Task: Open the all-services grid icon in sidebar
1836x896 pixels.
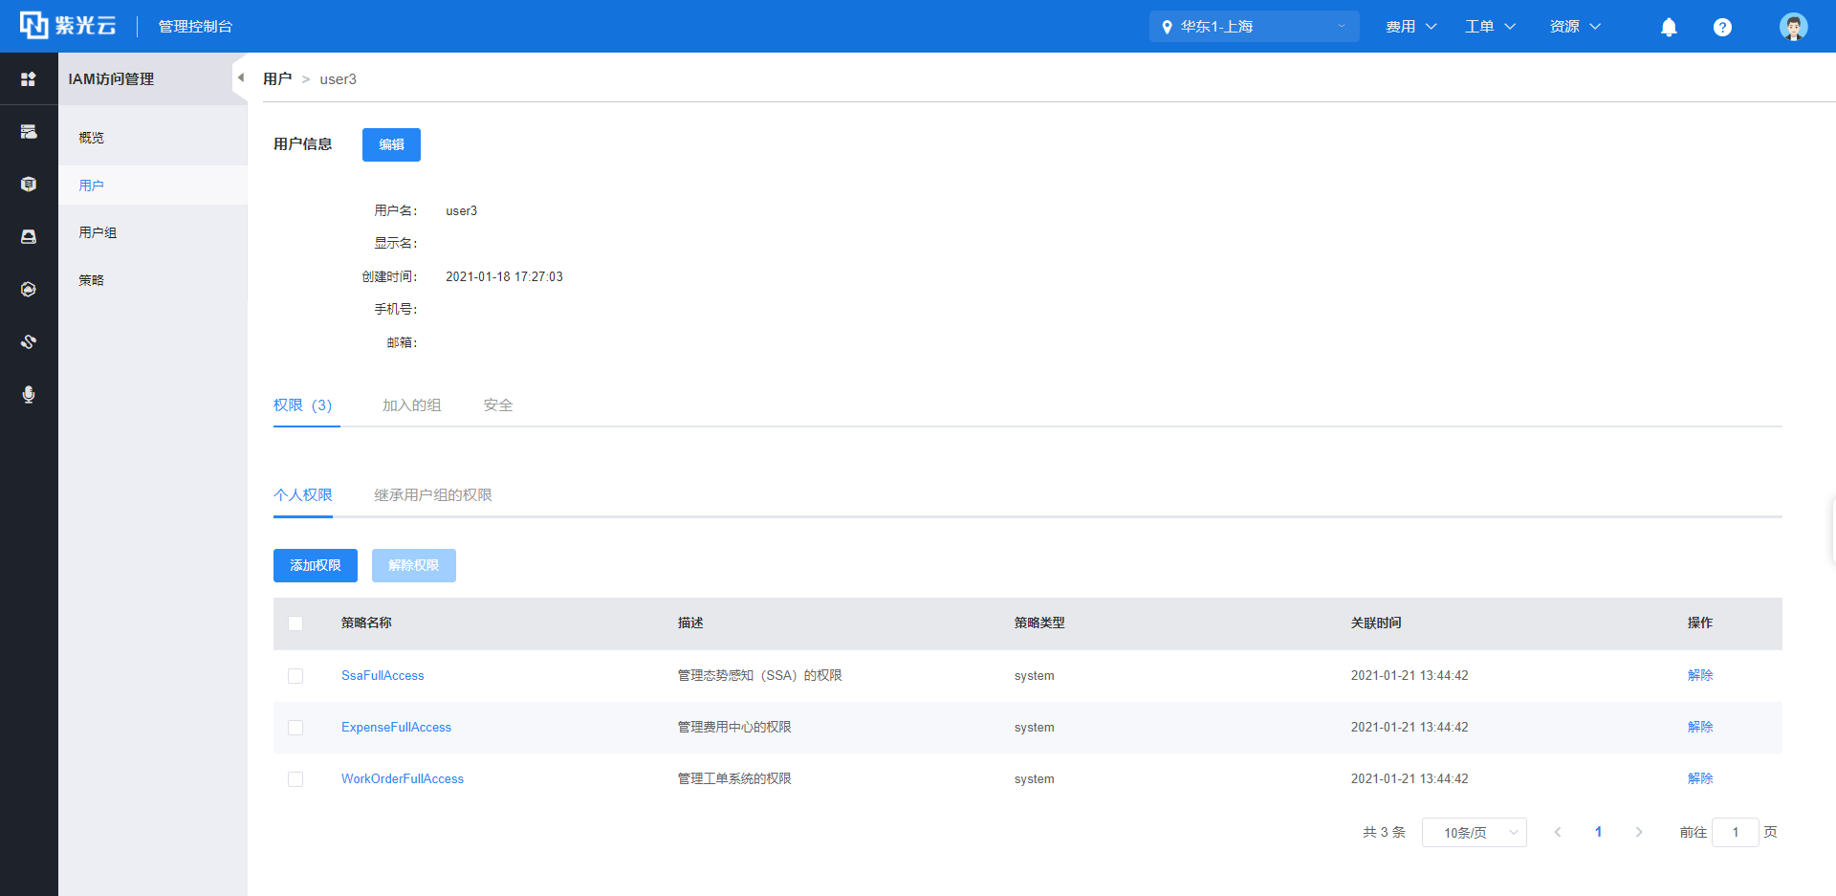Action: tap(29, 79)
